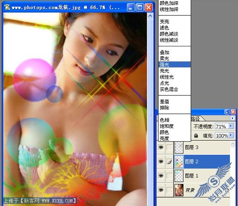The width and height of the screenshot is (238, 206).
Task: Hide 图层 3 with eye icon
Action: point(161,147)
